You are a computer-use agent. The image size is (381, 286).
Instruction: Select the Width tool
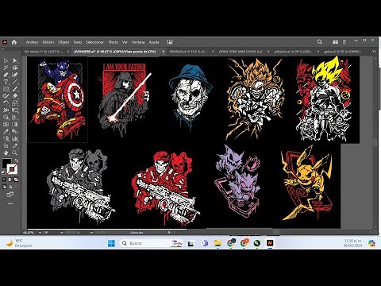(6, 110)
